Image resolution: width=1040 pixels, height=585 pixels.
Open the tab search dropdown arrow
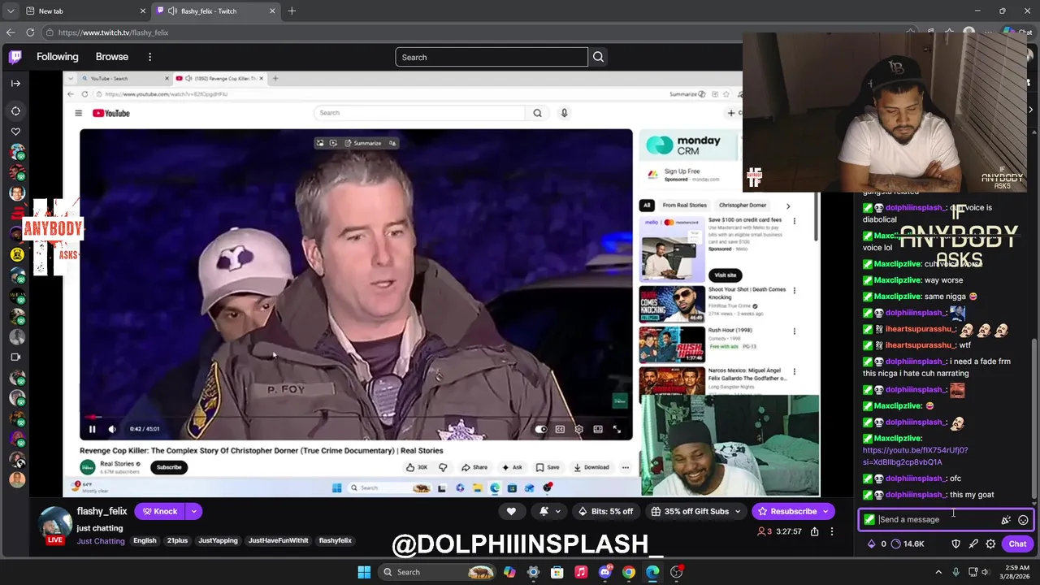click(10, 11)
